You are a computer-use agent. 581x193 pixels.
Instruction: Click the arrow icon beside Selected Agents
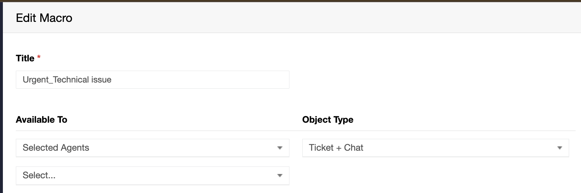280,148
